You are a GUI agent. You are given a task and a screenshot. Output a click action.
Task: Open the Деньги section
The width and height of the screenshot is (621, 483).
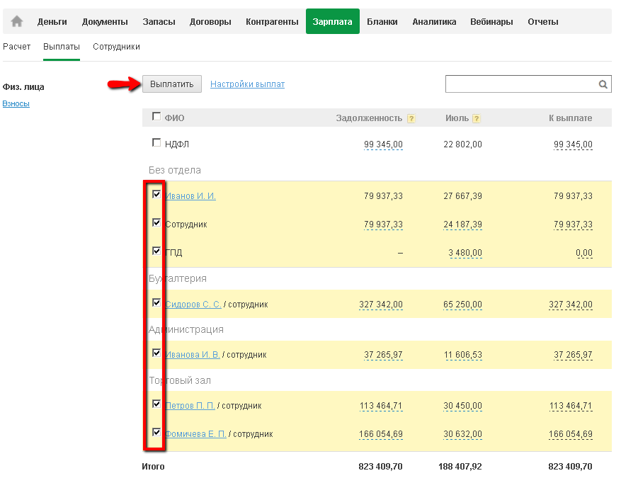tap(52, 22)
